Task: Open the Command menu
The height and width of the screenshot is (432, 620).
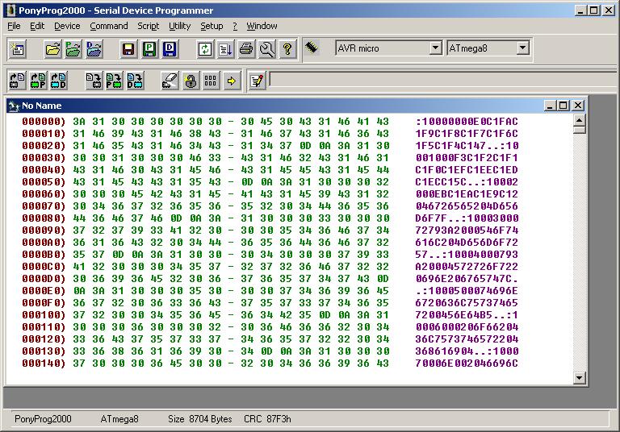Action: pos(109,26)
